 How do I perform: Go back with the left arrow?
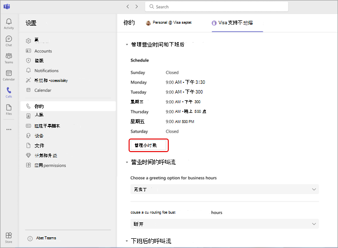128,6
